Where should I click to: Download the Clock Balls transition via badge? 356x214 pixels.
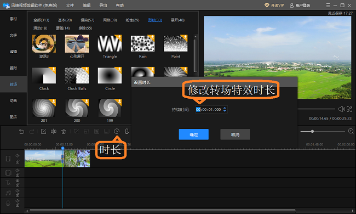pos(87,69)
